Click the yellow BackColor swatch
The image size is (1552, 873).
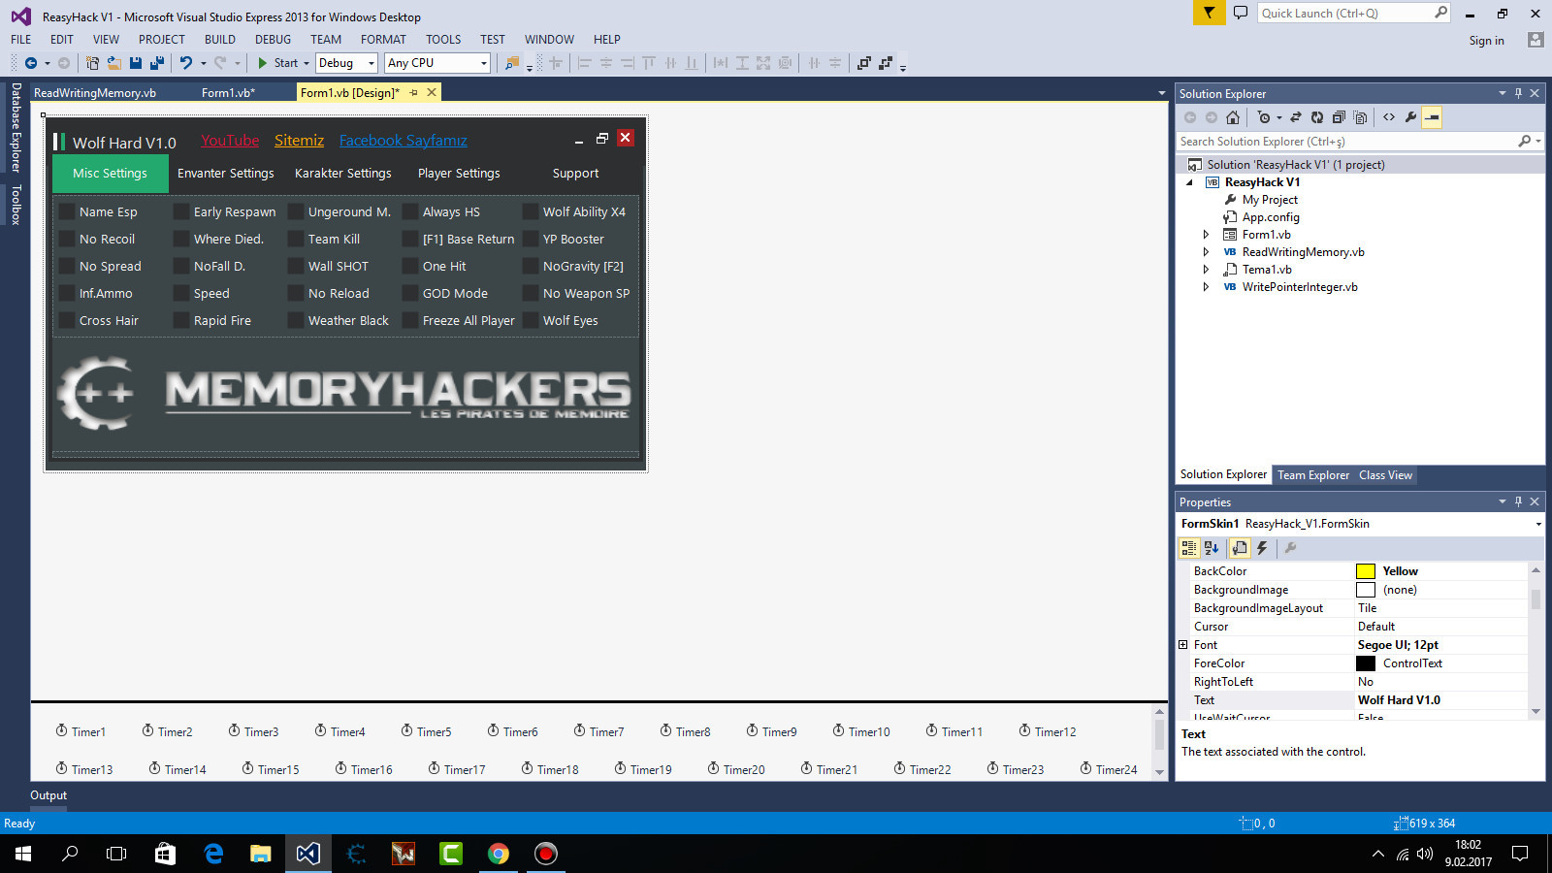pos(1366,571)
